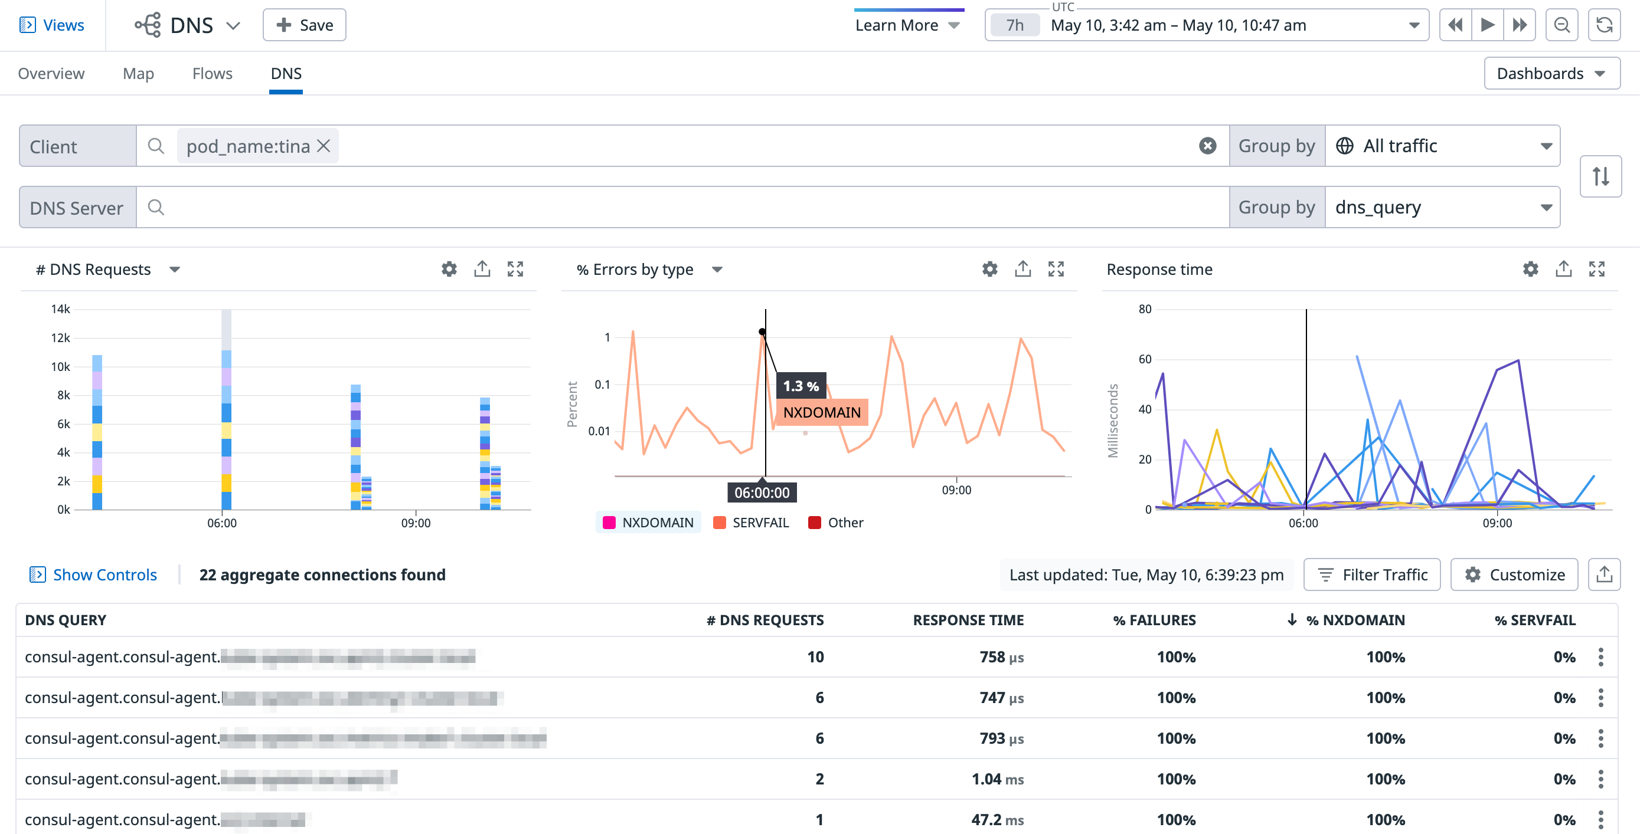Click the Filter Traffic button
1640x834 pixels.
tap(1371, 574)
